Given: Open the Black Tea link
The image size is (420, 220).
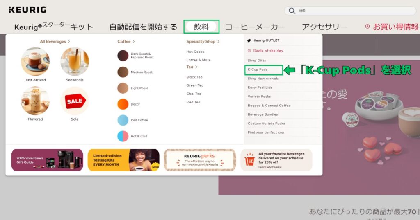Looking at the screenshot, I should (194, 77).
